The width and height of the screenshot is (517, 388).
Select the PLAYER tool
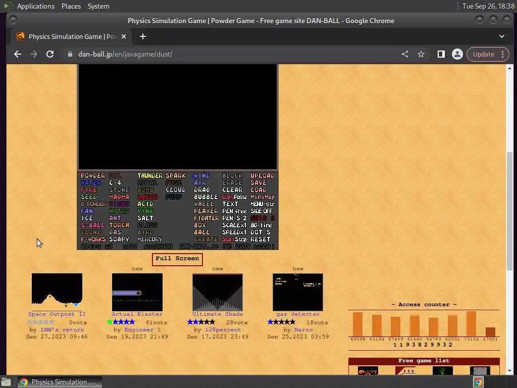(206, 211)
